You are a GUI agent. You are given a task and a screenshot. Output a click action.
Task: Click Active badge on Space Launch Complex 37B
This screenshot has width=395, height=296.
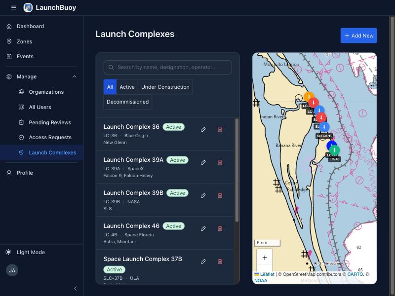tap(115, 269)
